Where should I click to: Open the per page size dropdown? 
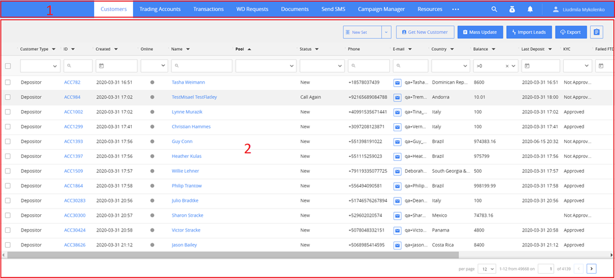488,269
